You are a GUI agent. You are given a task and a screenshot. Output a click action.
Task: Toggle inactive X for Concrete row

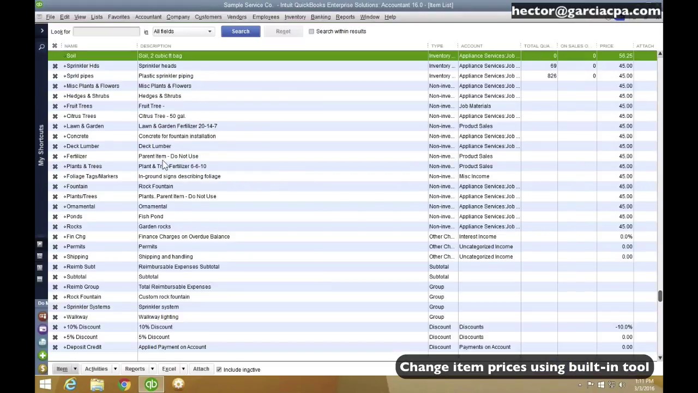[x=55, y=136]
